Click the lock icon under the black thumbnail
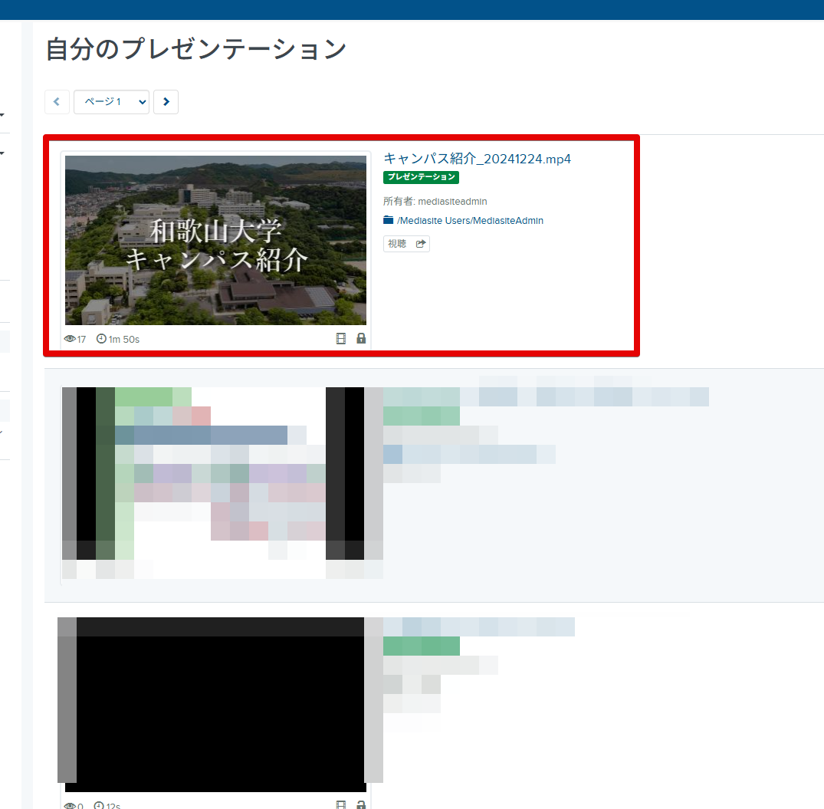Screen dimensions: 824x809 pyautogui.click(x=361, y=805)
